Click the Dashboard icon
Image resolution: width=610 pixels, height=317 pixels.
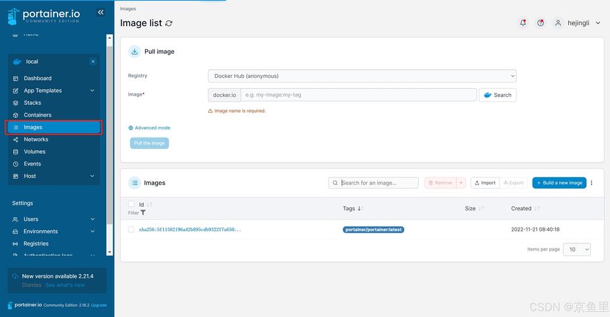pos(16,78)
